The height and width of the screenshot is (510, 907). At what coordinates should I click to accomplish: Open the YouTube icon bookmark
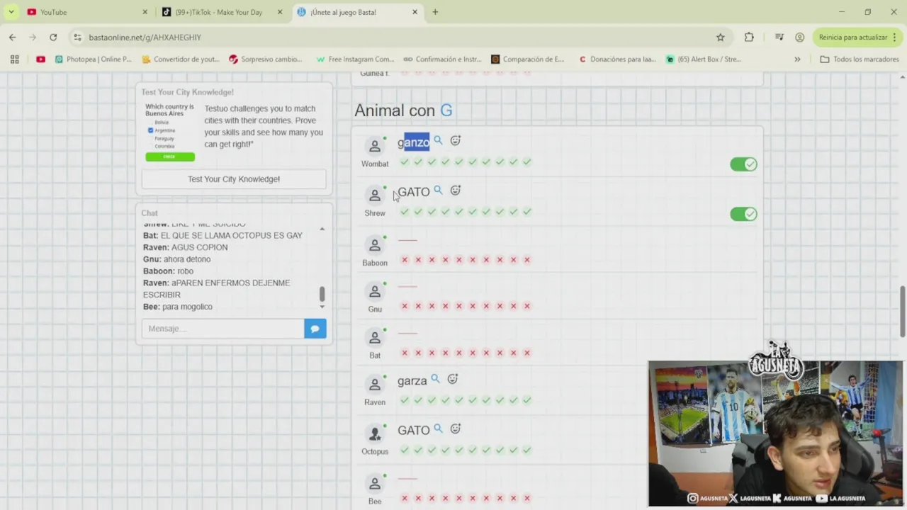click(x=40, y=59)
